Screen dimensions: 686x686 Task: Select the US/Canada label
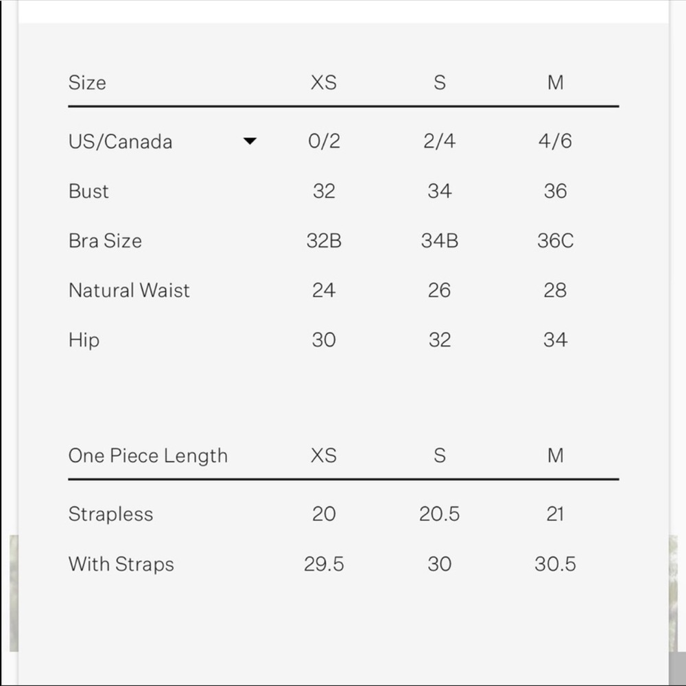120,141
